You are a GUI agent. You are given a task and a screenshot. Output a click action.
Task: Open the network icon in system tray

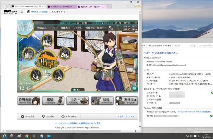pos(187,136)
